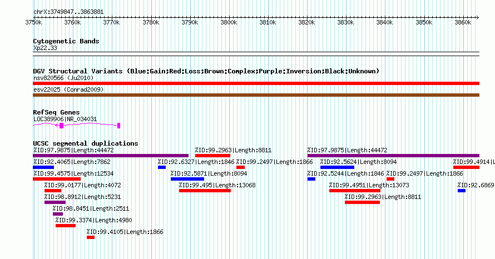This screenshot has height=259, width=495.
Task: Click purple 44472-length duplication bar starting at 3750k
Action: [x=111, y=156]
